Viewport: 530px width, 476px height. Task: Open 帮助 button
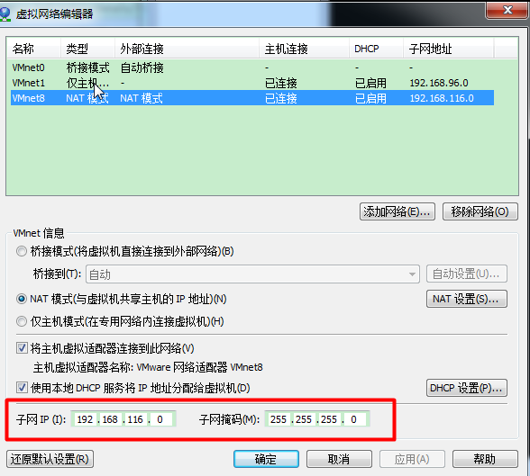pos(485,459)
